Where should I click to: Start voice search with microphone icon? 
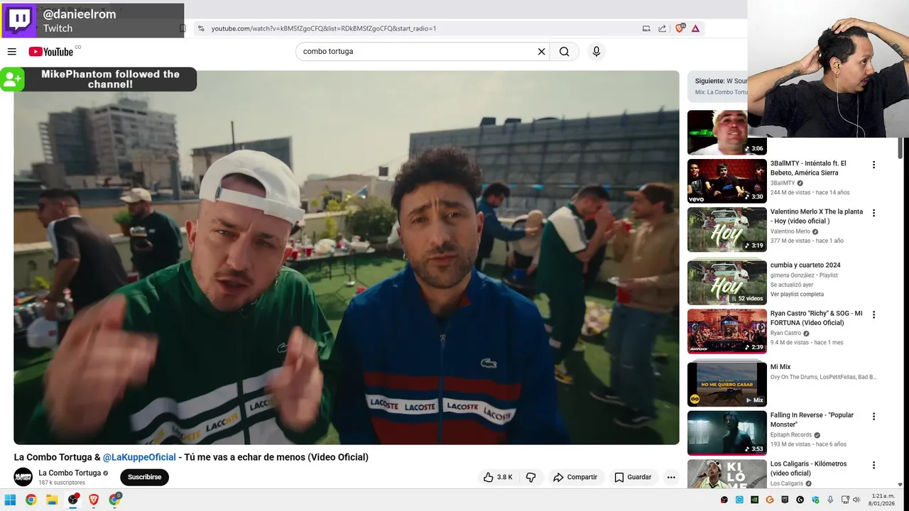pyautogui.click(x=596, y=52)
